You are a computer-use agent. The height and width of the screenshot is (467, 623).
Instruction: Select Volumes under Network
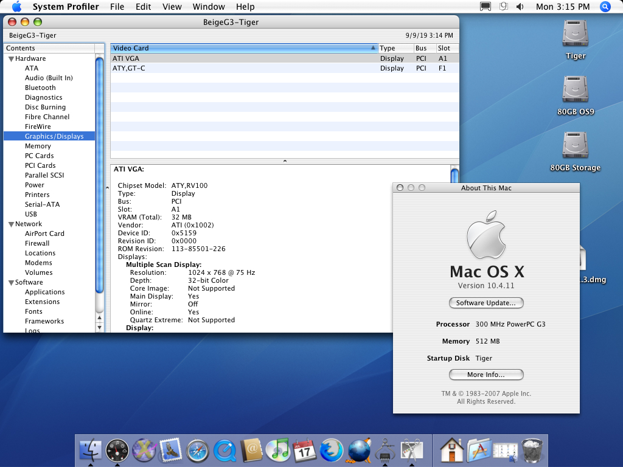point(38,273)
